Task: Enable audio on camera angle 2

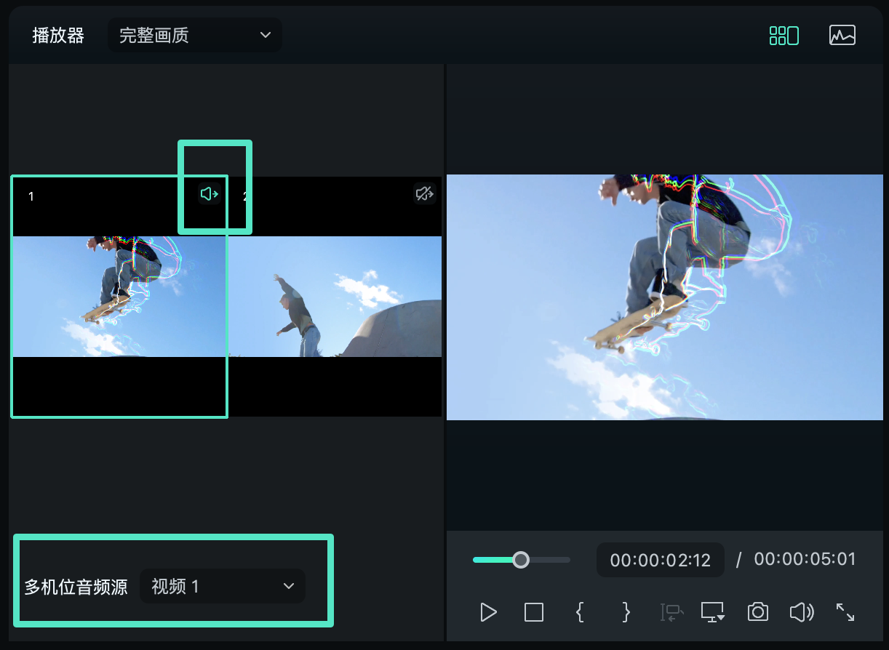Action: 425,193
